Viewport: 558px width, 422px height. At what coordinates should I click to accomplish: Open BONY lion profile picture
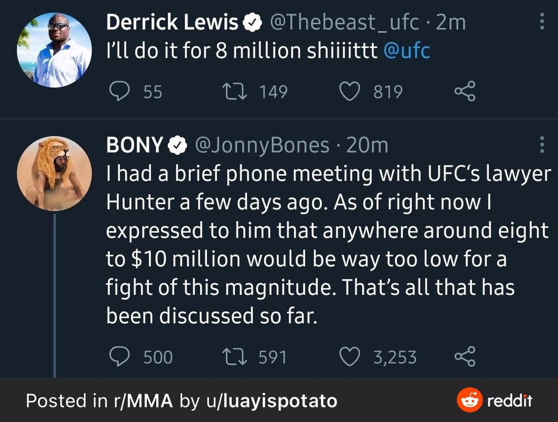pos(54,173)
